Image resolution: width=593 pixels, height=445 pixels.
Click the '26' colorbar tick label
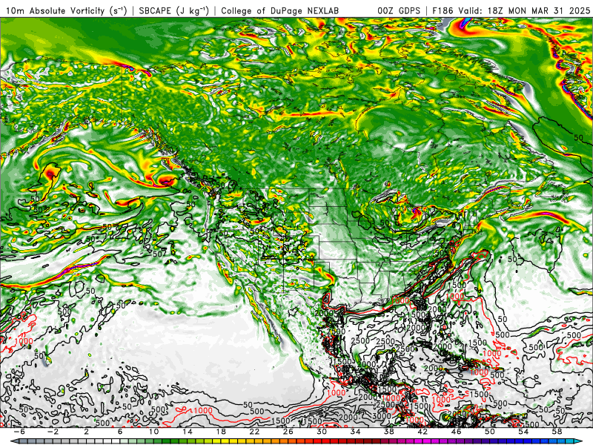pyautogui.click(x=288, y=432)
